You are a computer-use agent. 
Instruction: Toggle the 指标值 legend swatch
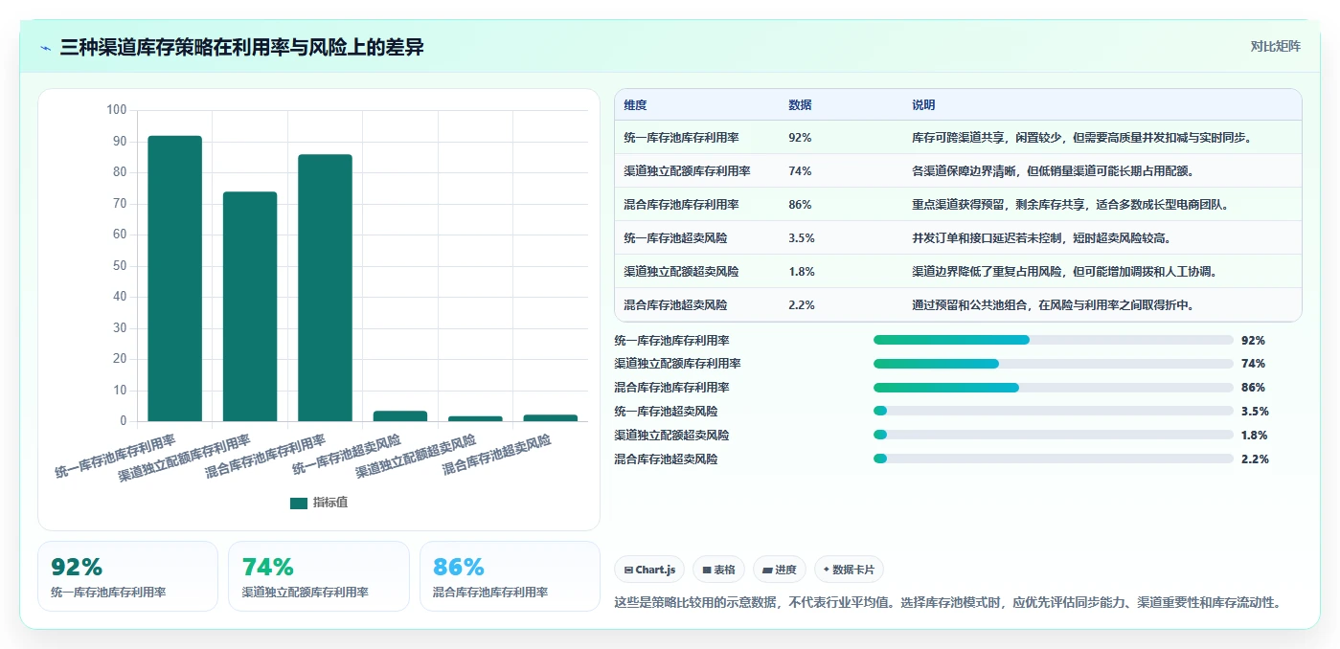[x=299, y=503]
